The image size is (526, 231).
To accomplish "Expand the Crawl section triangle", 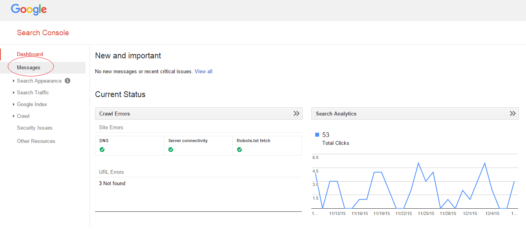I will pos(14,116).
